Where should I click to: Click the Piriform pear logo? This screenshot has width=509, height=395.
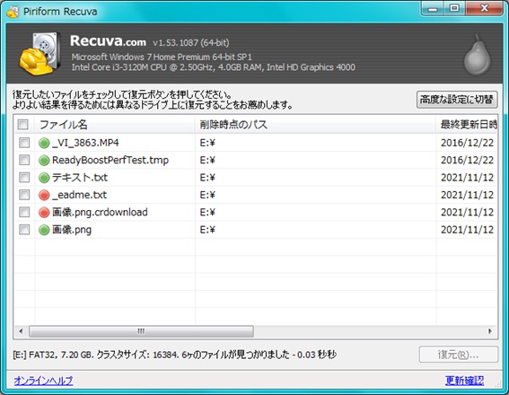477,55
